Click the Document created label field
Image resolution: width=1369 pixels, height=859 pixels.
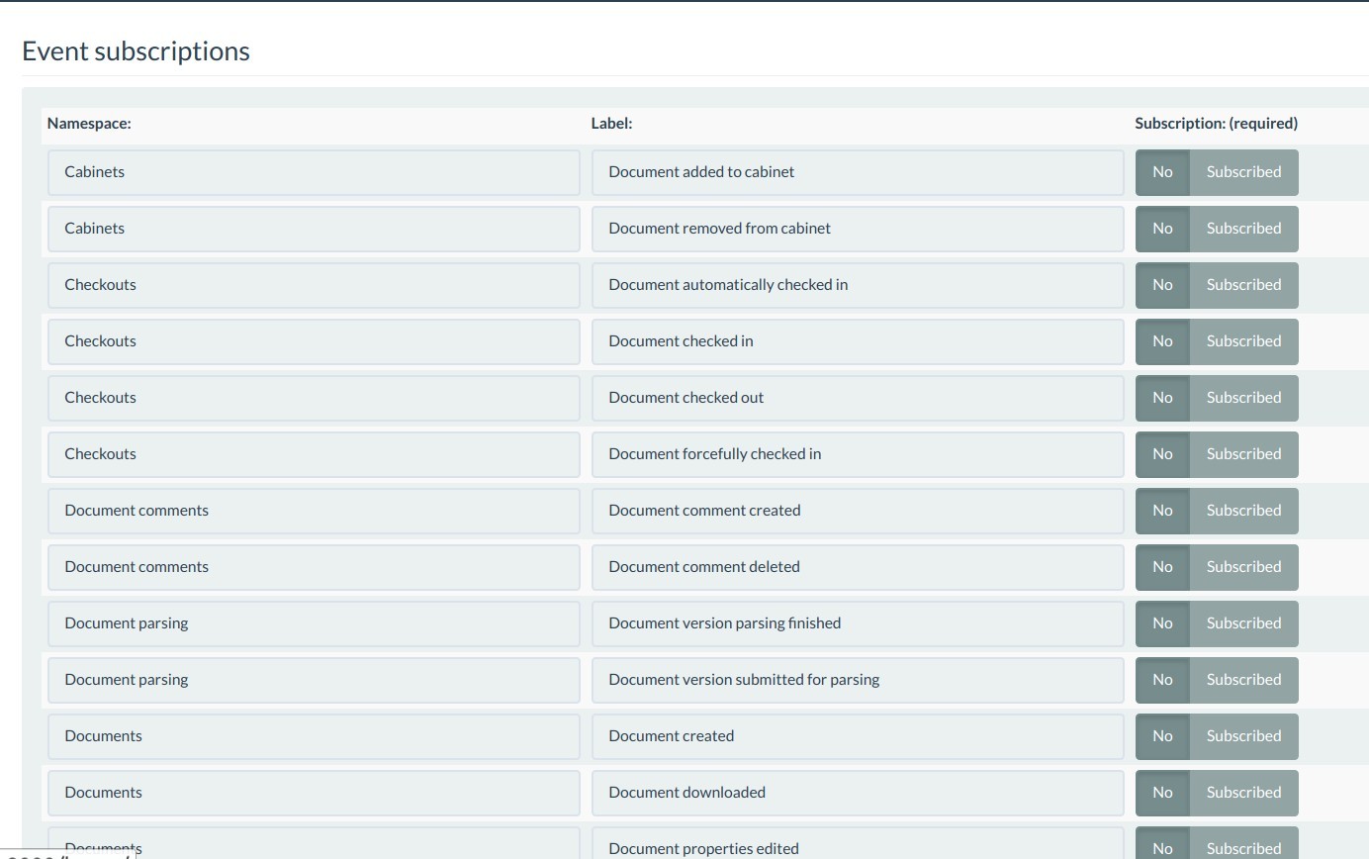click(x=858, y=736)
